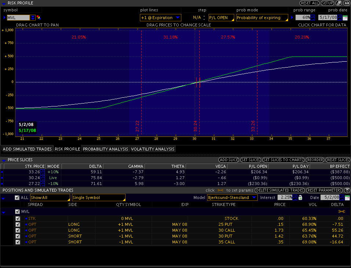The image size is (351, 268).
Task: Click the RESET SLICES button
Action: pos(338,160)
